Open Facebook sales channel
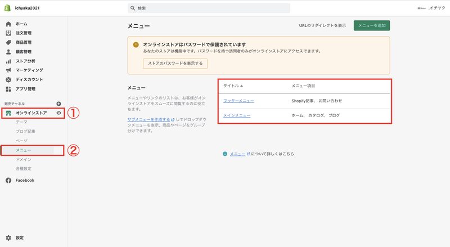This screenshot has height=247, width=450. pyautogui.click(x=25, y=181)
